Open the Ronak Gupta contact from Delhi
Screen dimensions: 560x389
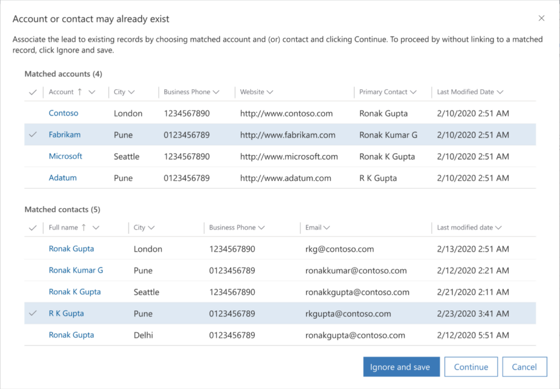[72, 335]
